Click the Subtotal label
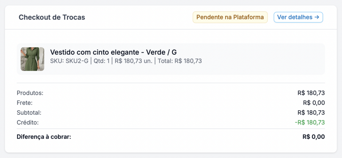The height and width of the screenshot is (158, 342). (29, 112)
